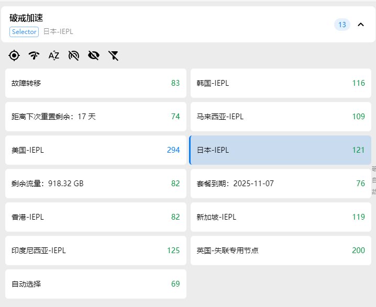This screenshot has height=307, width=376.
Task: Click the Selector type tag
Action: click(24, 32)
